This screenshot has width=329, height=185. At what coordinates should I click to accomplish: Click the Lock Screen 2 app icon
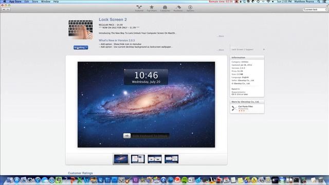tap(81, 29)
